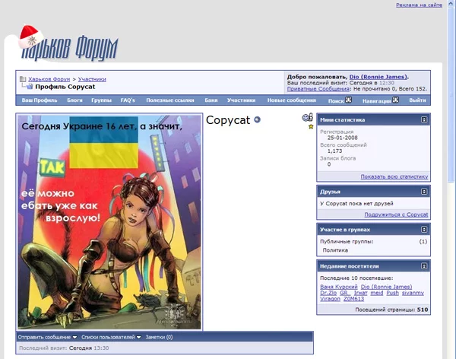
Task: Open Dio (Ronnie James) welcome link
Action: click(378, 77)
